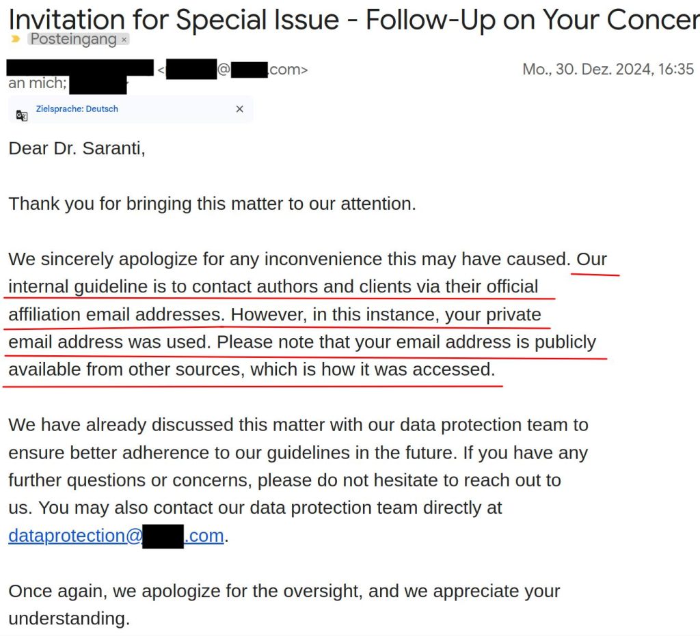Click the underlined phrase 'internal guideline'
Screen dimensions: 700x636
pos(78,286)
